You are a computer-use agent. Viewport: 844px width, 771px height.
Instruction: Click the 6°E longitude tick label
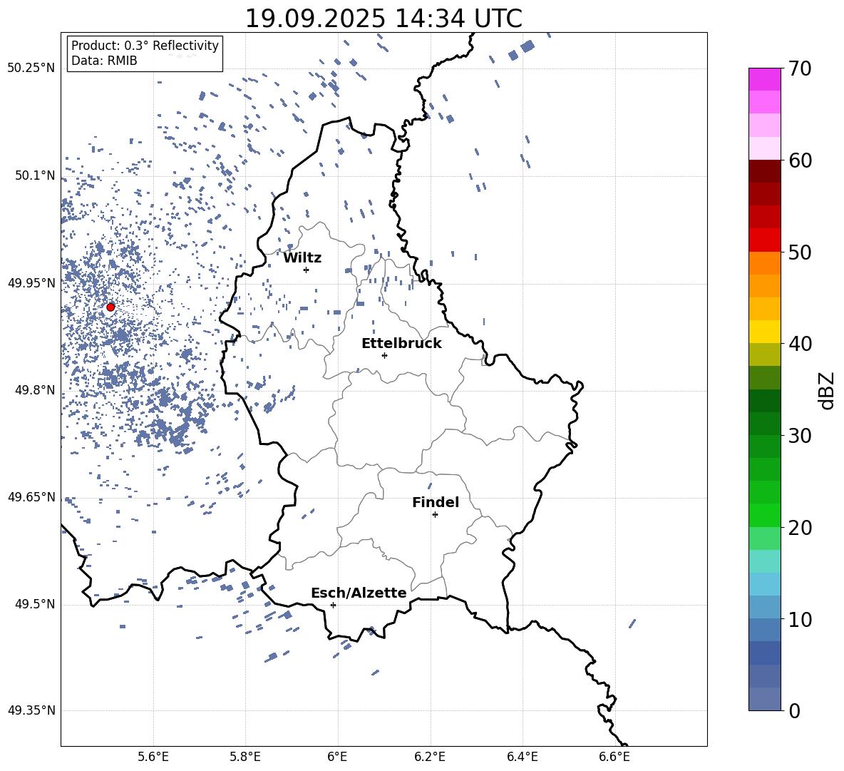[337, 756]
